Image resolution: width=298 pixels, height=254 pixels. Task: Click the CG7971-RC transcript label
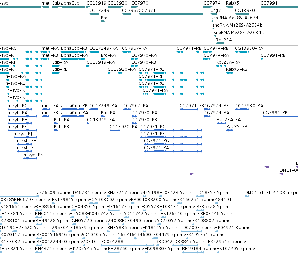(x=151, y=69)
